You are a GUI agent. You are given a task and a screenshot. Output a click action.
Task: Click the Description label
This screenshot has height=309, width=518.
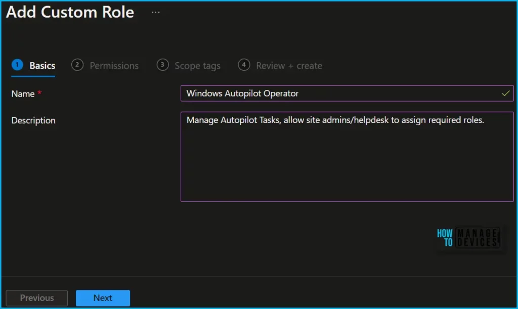tap(33, 120)
